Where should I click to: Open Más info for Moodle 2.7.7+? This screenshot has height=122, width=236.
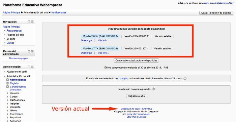pyautogui.click(x=103, y=53)
